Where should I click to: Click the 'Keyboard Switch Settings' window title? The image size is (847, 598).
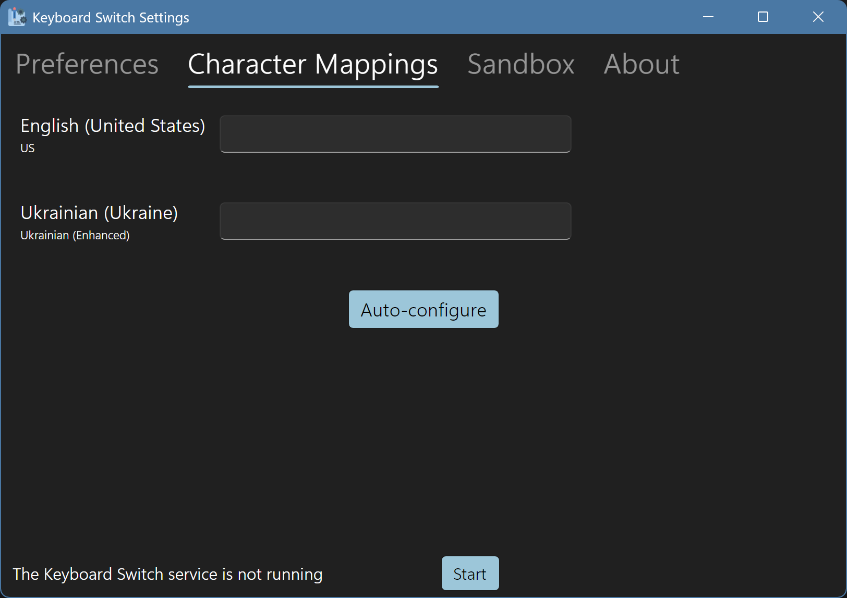coord(111,18)
